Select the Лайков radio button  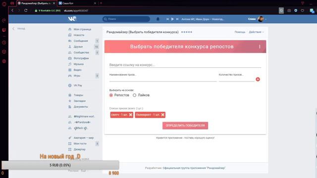pos(134,95)
